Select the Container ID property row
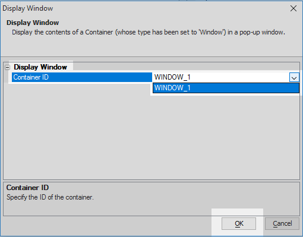This screenshot has width=303, height=237. pos(82,77)
